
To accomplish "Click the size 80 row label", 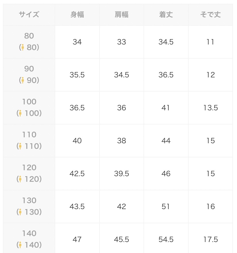I will coord(29,42).
